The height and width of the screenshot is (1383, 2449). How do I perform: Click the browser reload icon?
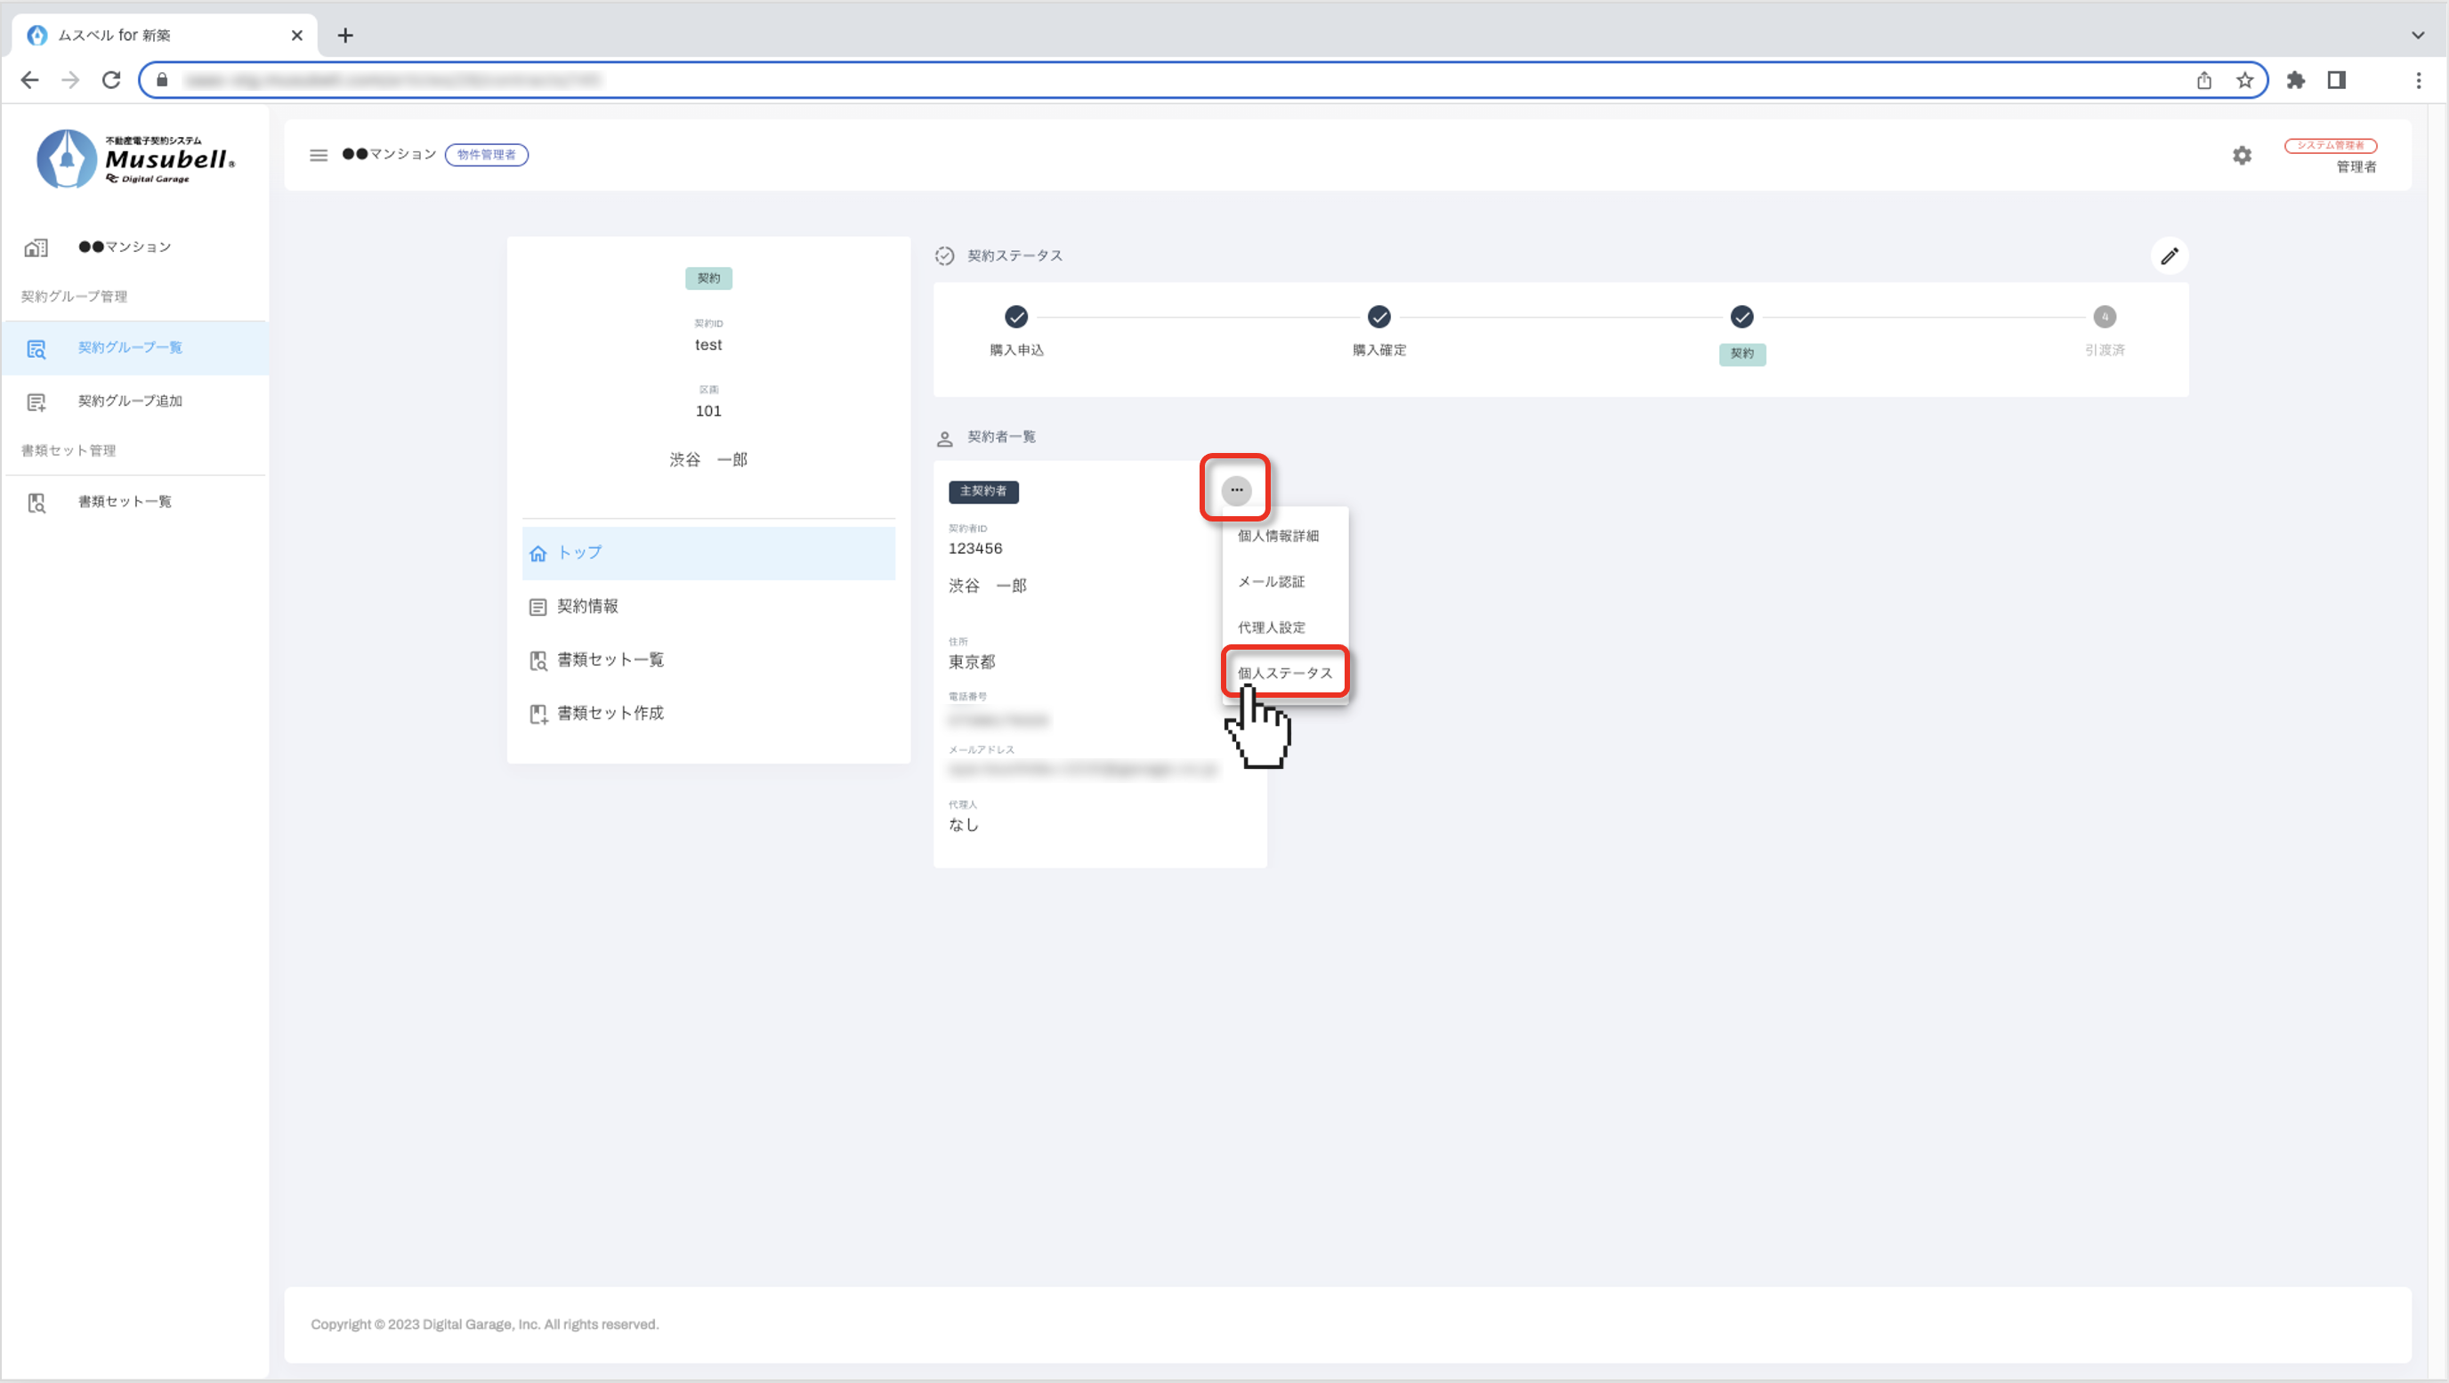pos(111,80)
